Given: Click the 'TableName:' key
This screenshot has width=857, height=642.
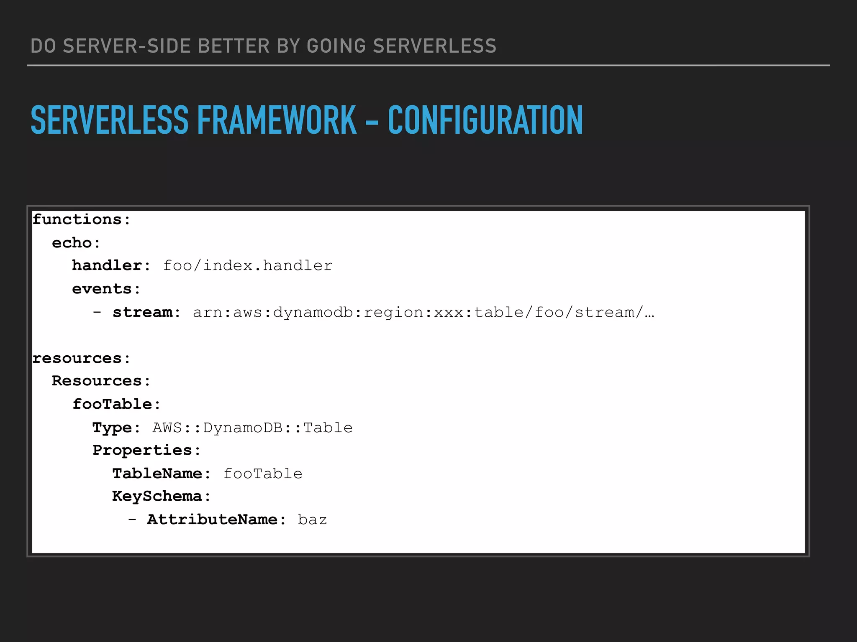Looking at the screenshot, I should pyautogui.click(x=162, y=474).
